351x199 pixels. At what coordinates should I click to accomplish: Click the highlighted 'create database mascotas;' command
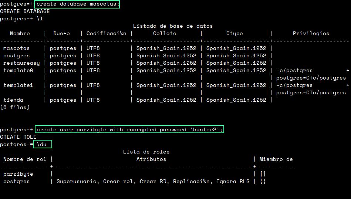point(77,4)
